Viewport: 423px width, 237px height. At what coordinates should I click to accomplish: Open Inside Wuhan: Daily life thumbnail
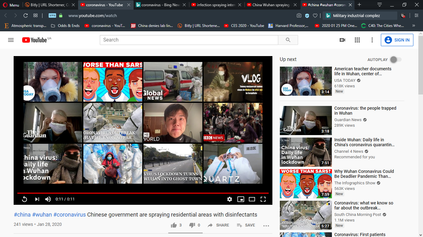click(306, 152)
